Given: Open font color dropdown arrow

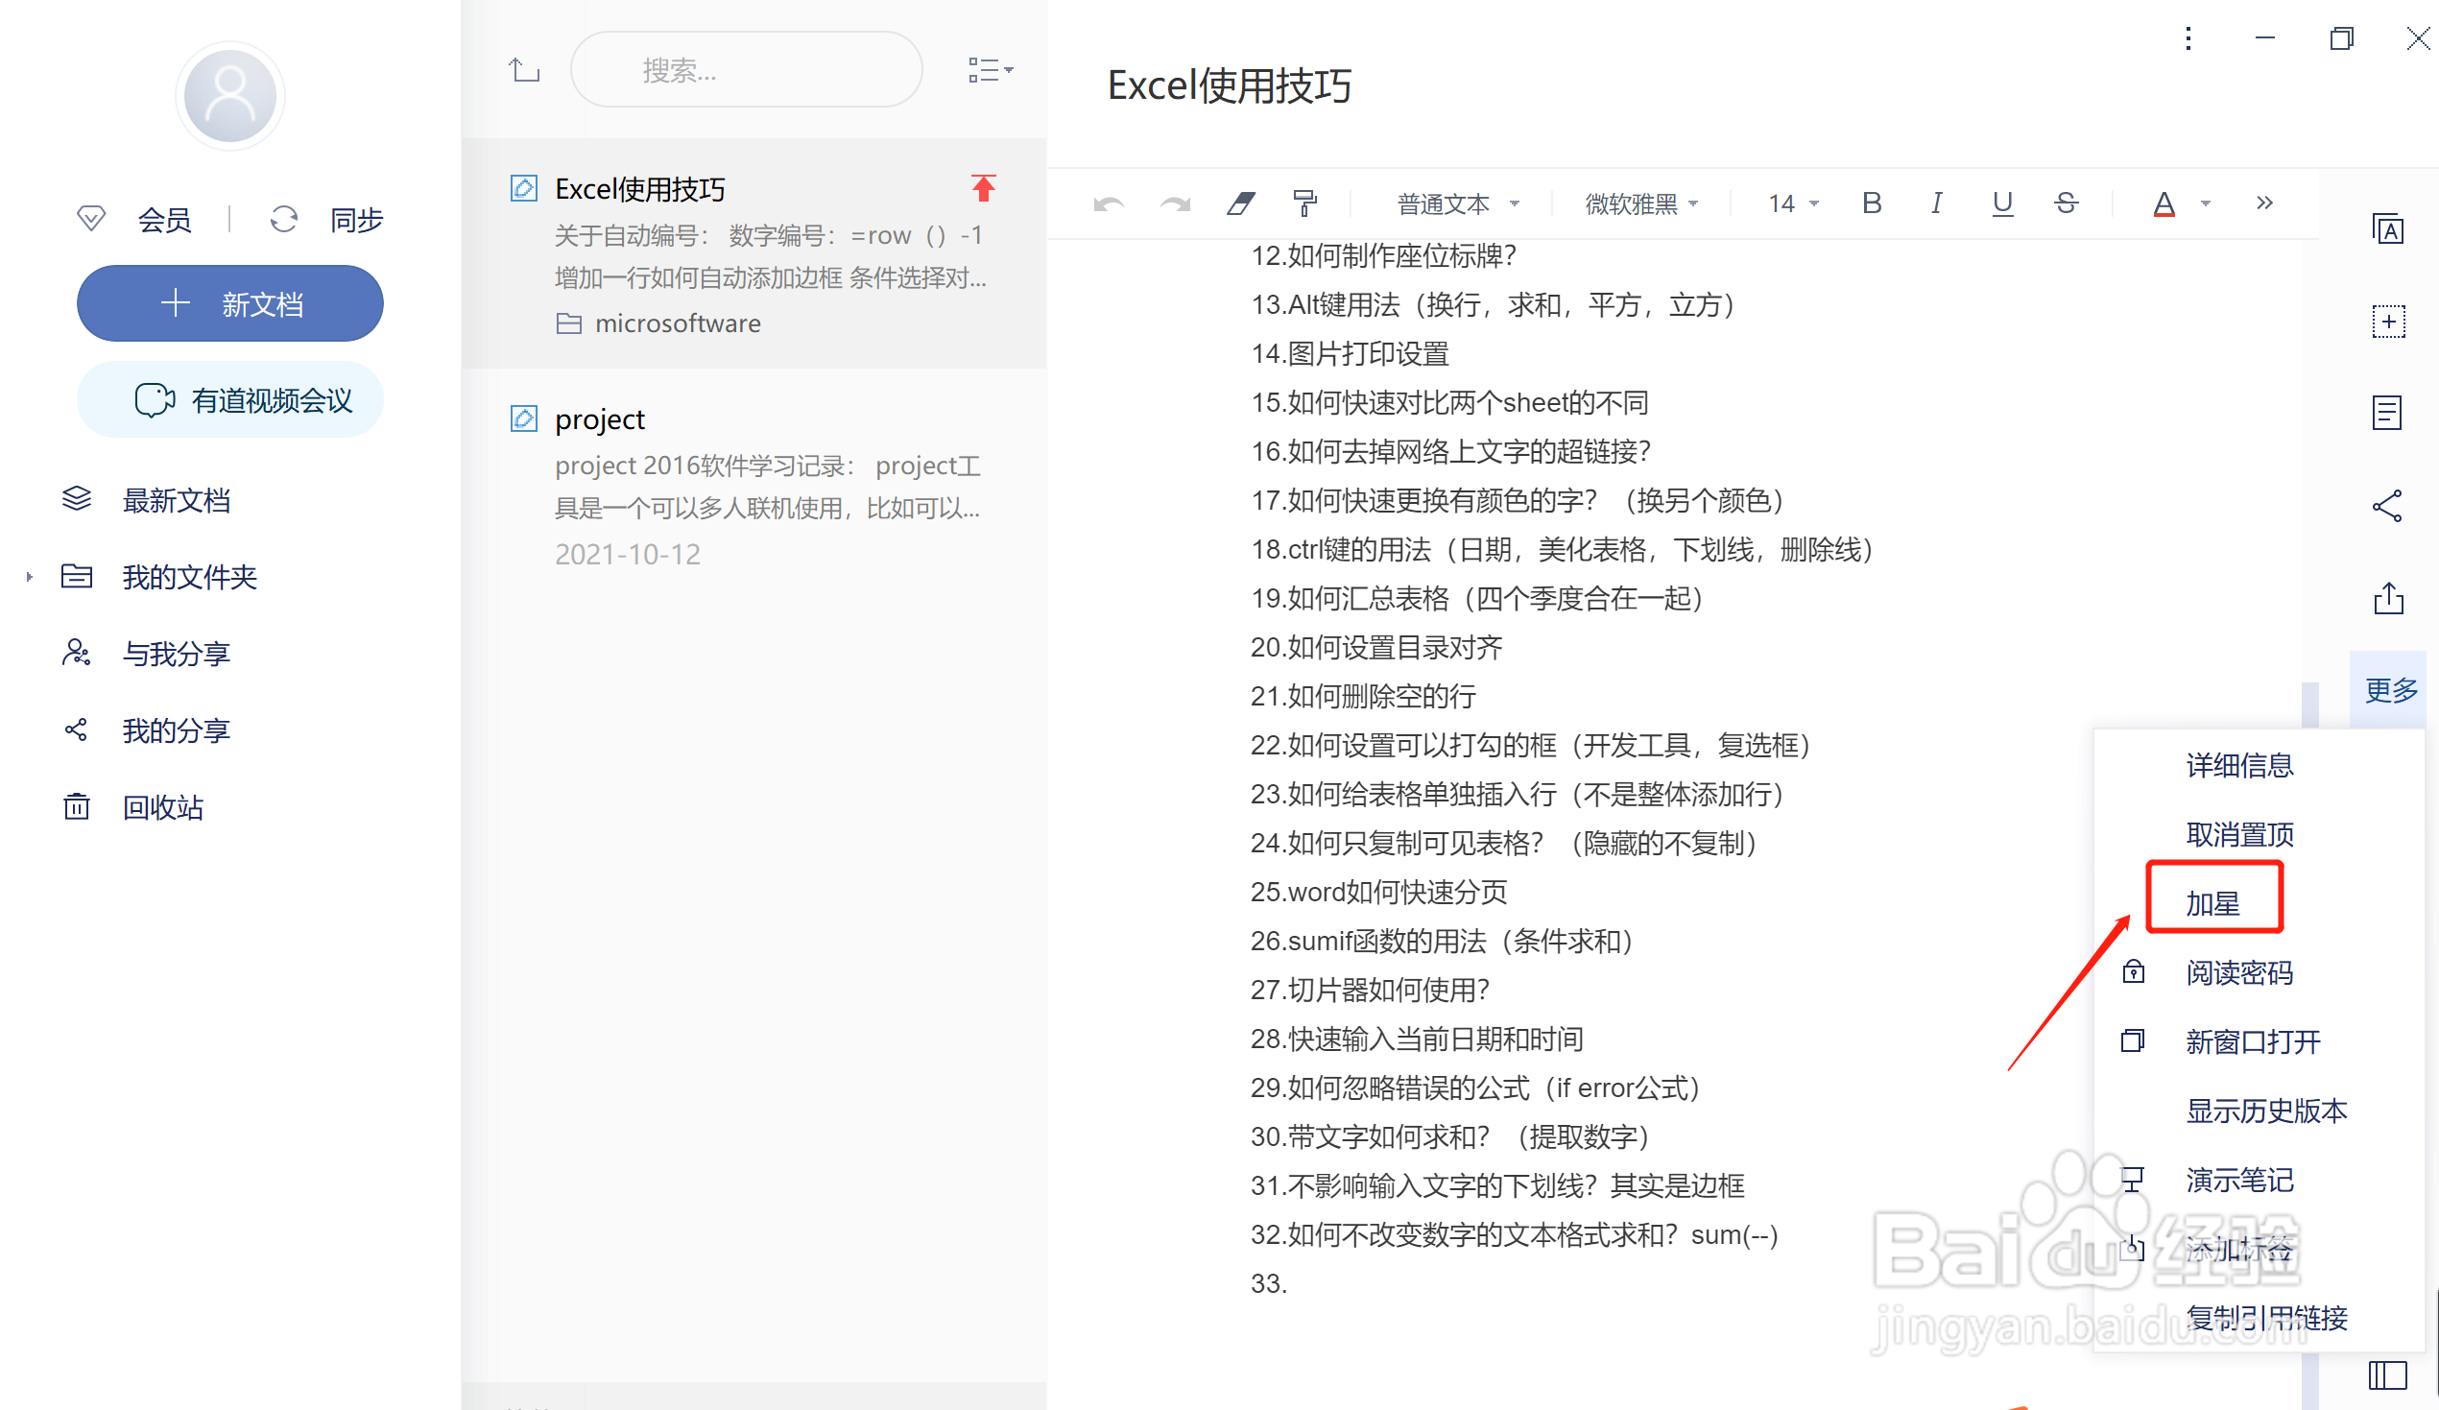Looking at the screenshot, I should [x=2206, y=203].
